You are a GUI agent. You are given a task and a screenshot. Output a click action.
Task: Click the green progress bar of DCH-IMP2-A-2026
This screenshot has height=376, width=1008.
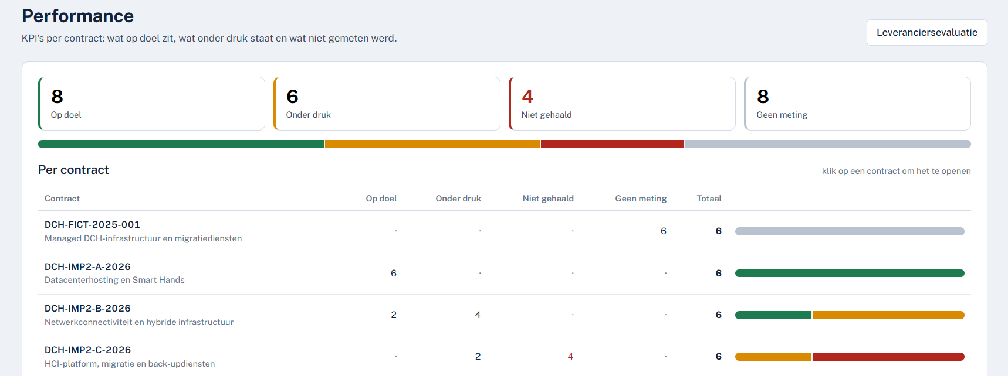pos(850,274)
